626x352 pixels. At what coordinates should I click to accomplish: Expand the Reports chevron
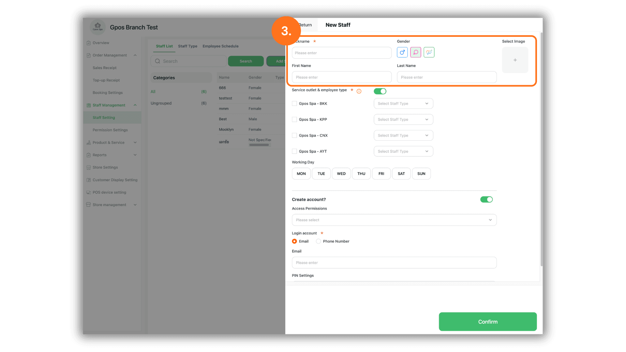[x=135, y=155]
